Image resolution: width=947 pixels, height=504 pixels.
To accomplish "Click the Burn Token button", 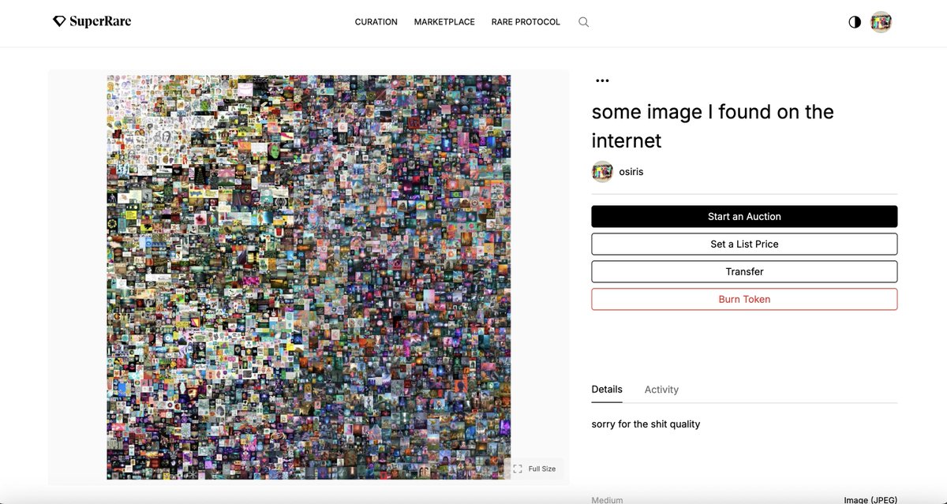I will tap(744, 299).
